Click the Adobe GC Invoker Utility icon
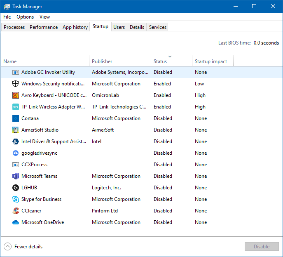This screenshot has width=283, height=257. click(x=16, y=72)
